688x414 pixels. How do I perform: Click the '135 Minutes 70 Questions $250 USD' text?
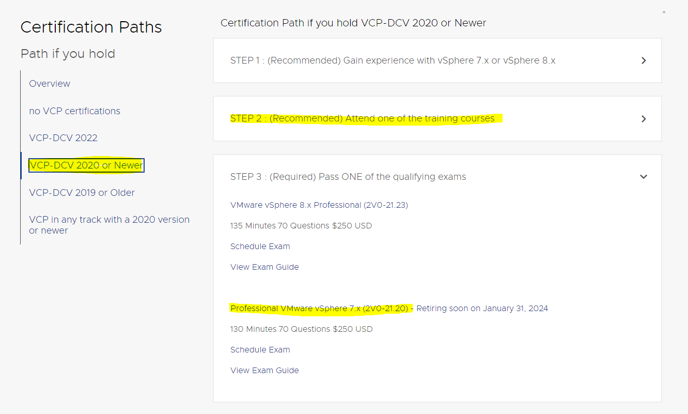[x=301, y=226]
